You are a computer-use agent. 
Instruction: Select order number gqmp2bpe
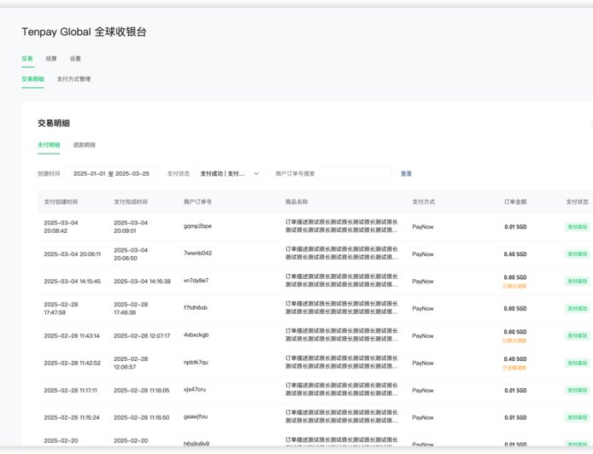coord(197,226)
